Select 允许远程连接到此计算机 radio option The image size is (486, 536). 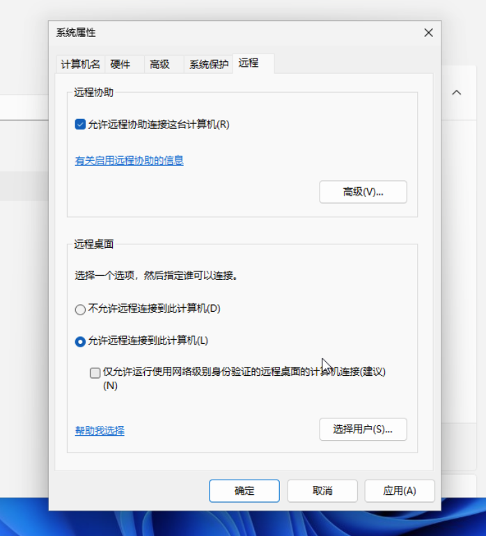(x=80, y=341)
